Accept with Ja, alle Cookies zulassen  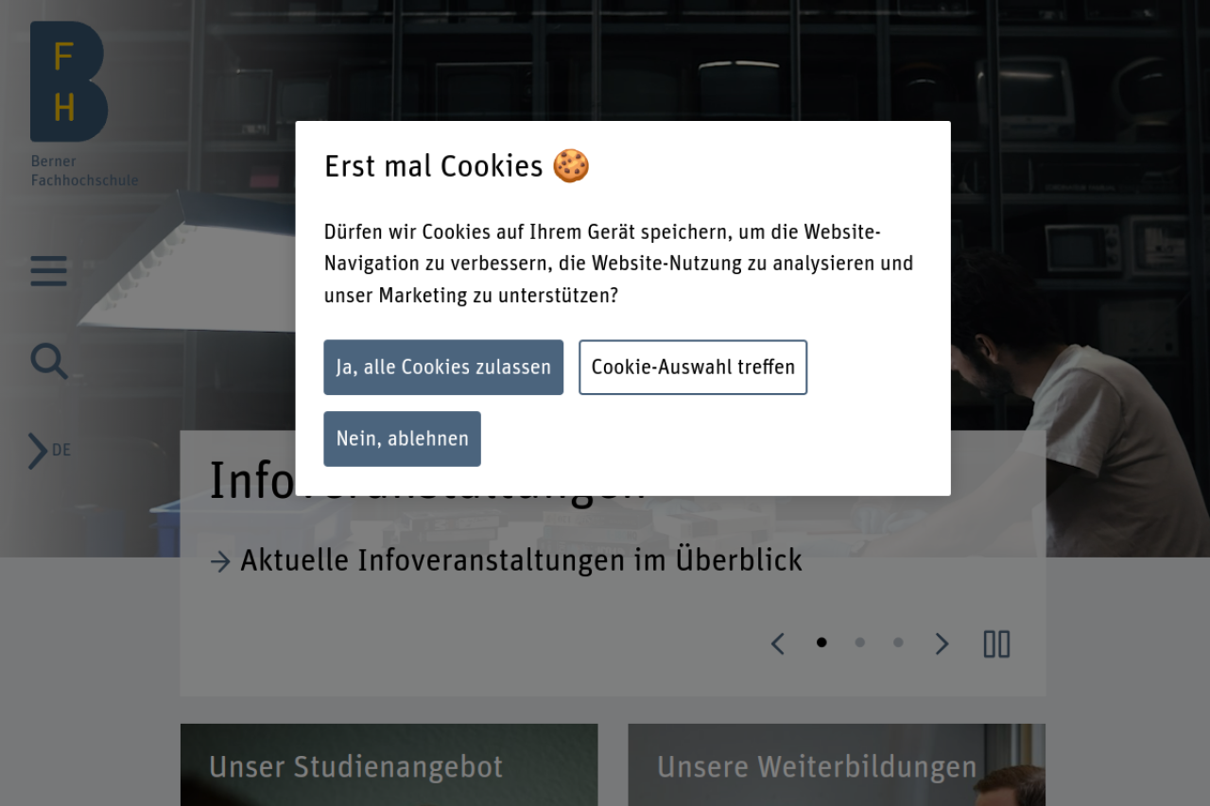point(443,368)
